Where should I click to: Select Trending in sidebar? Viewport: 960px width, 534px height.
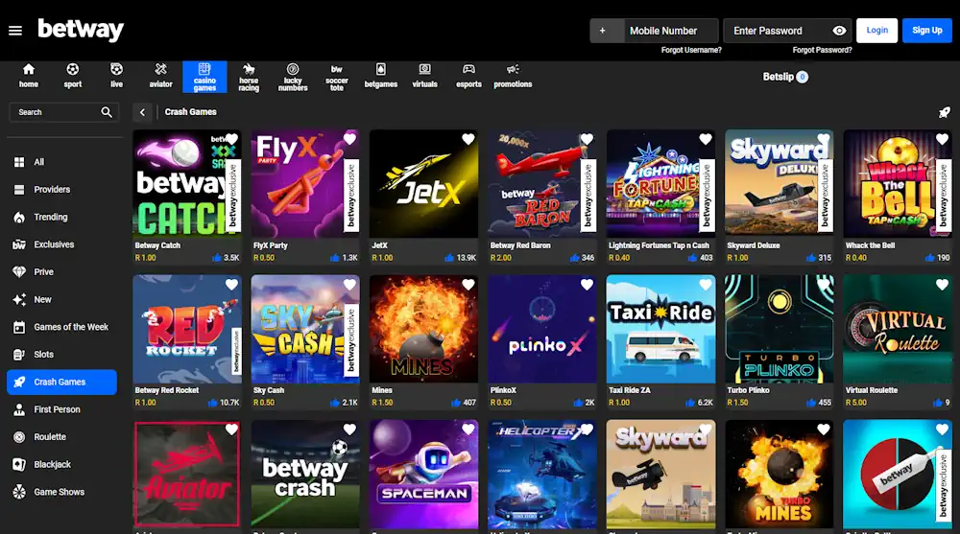[x=61, y=218]
